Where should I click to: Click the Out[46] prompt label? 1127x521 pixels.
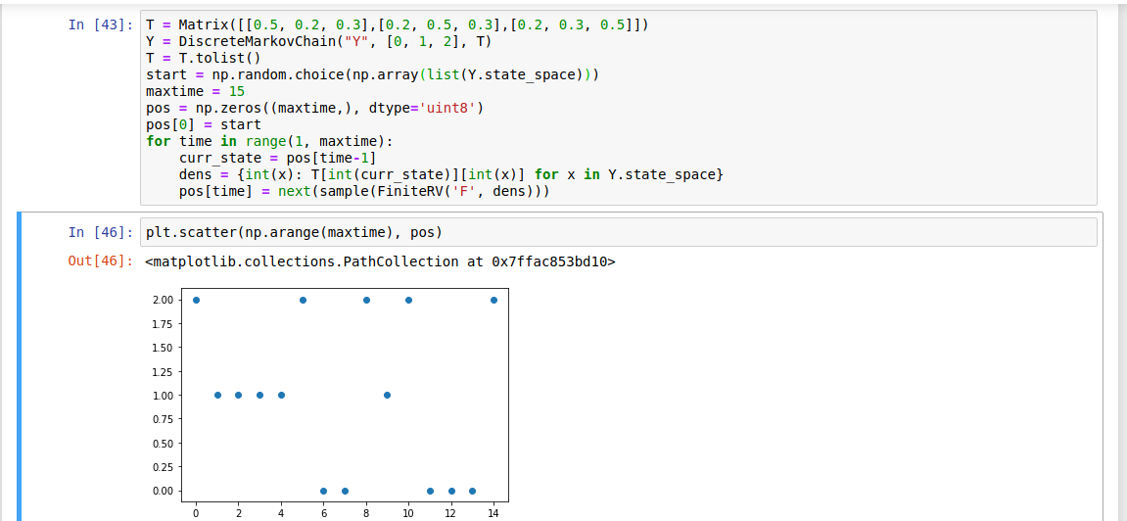click(x=101, y=261)
